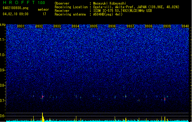Click the "Receiving antenna" label
This screenshot has height=122, width=192.
70,14
